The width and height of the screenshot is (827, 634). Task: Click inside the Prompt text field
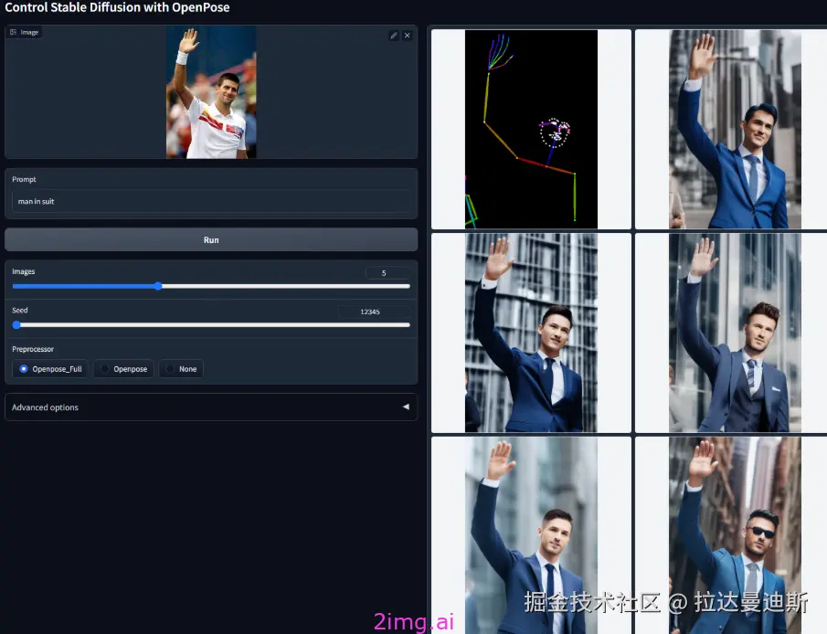[x=211, y=201]
